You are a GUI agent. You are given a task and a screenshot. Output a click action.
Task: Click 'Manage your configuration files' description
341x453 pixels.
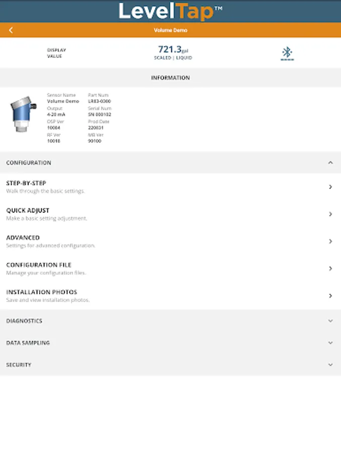pyautogui.click(x=46, y=273)
